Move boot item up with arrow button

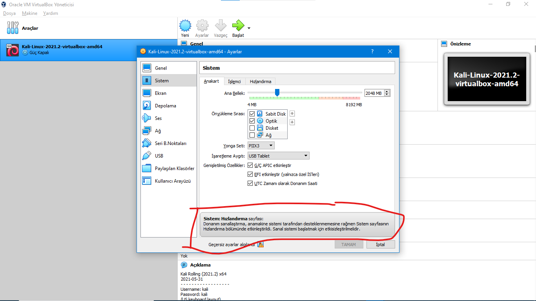(292, 114)
